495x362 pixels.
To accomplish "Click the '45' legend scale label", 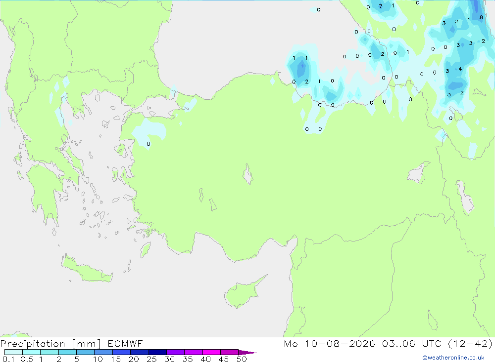I will (x=224, y=359).
